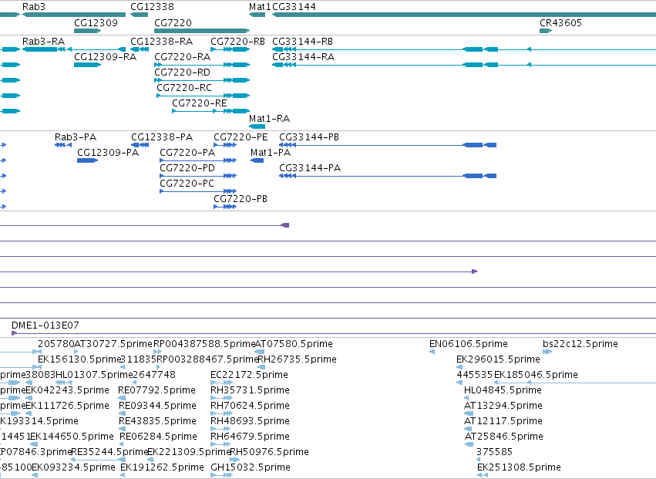Select the EC22172.5prime EST
Image resolution: width=656 pixels, height=479 pixels.
222,383
